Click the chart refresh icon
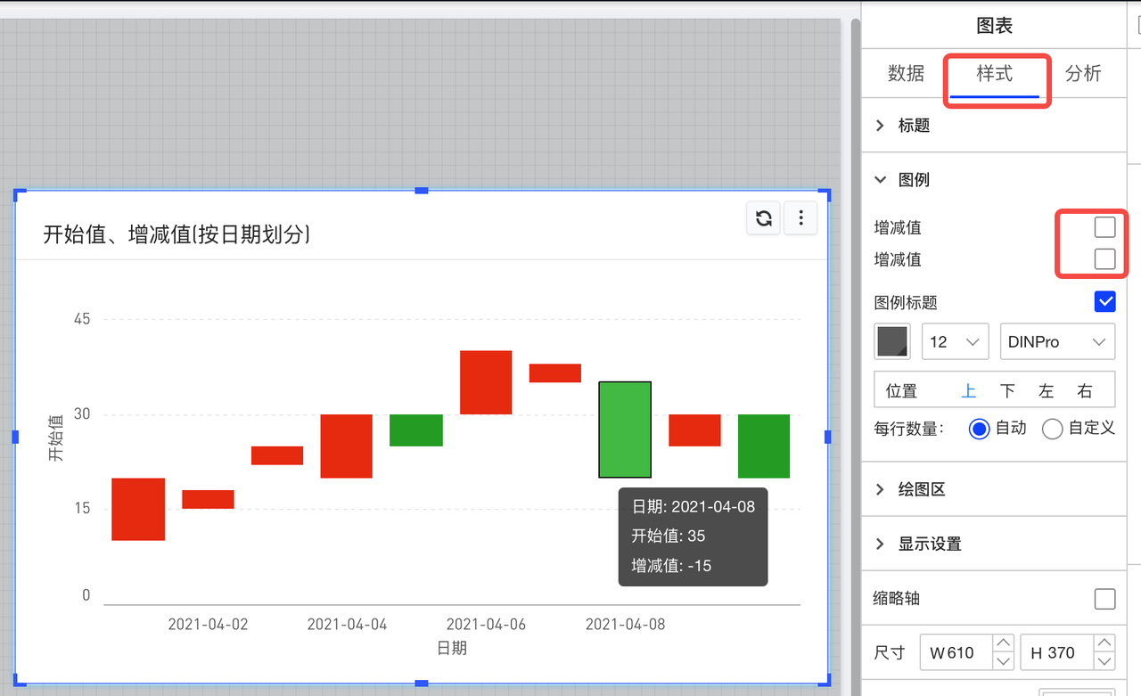 764,218
